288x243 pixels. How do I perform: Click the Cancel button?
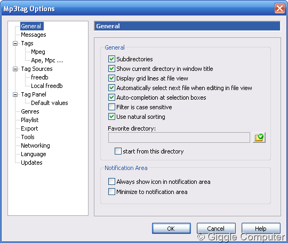click(216, 229)
